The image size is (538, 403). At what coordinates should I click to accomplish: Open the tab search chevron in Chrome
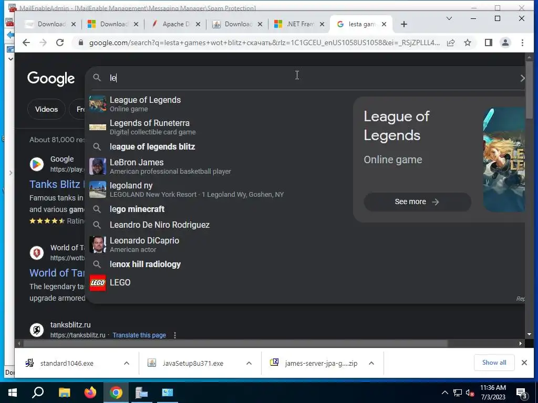tap(449, 18)
